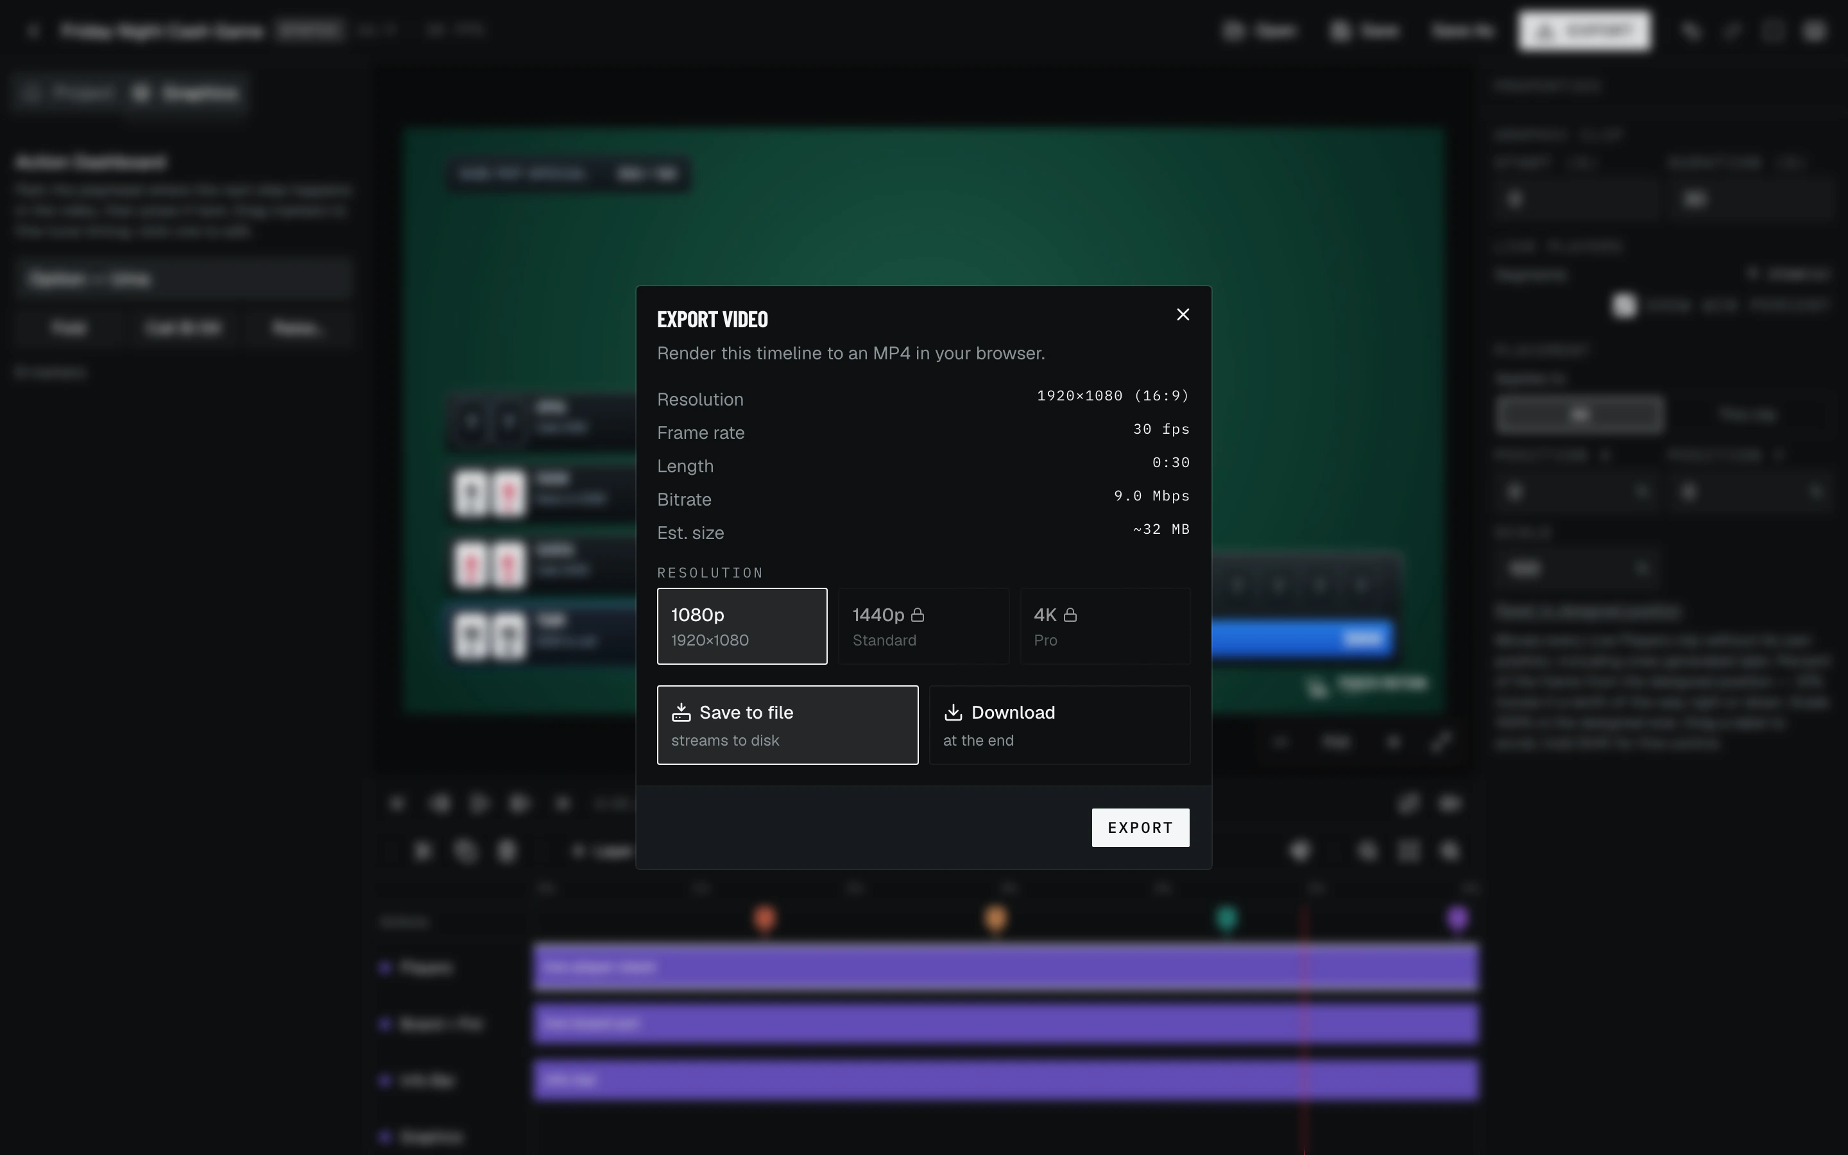Click the EXPORT VIDEO dialog title
1848x1155 pixels.
coord(712,320)
